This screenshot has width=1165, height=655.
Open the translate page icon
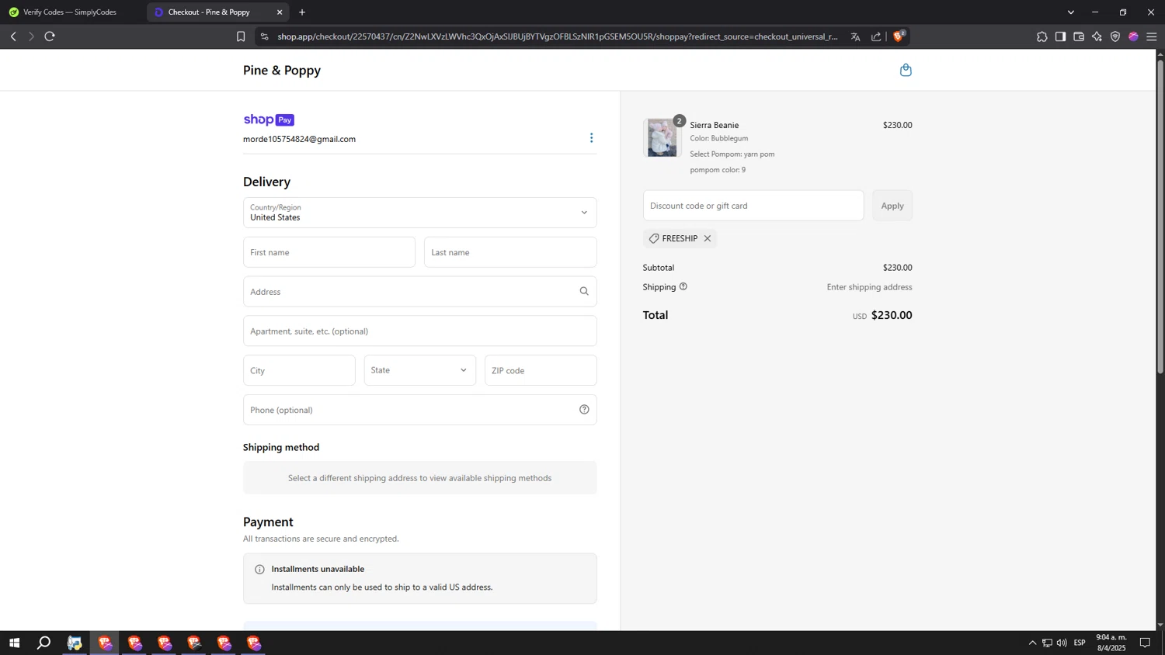click(855, 36)
